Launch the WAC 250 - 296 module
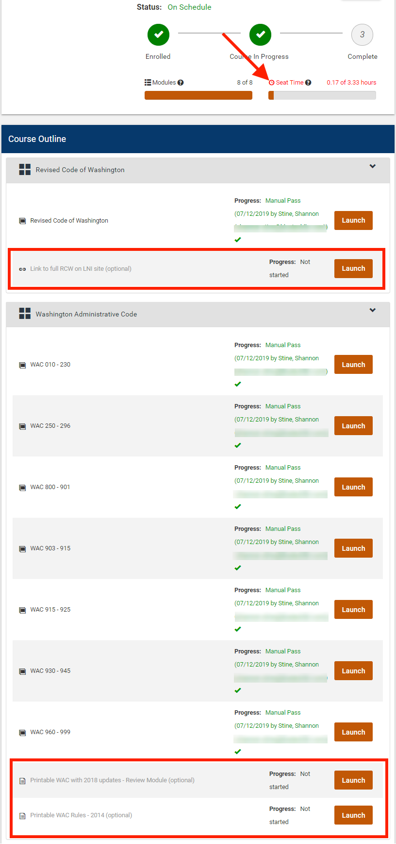 pyautogui.click(x=353, y=426)
